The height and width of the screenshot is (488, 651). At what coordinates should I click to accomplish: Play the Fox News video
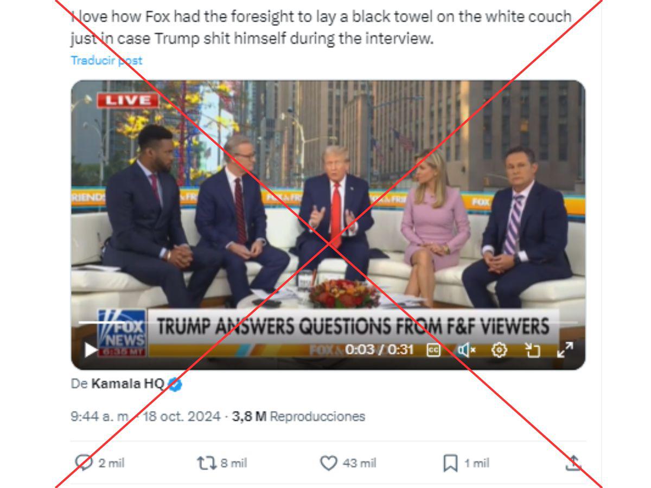(x=90, y=350)
